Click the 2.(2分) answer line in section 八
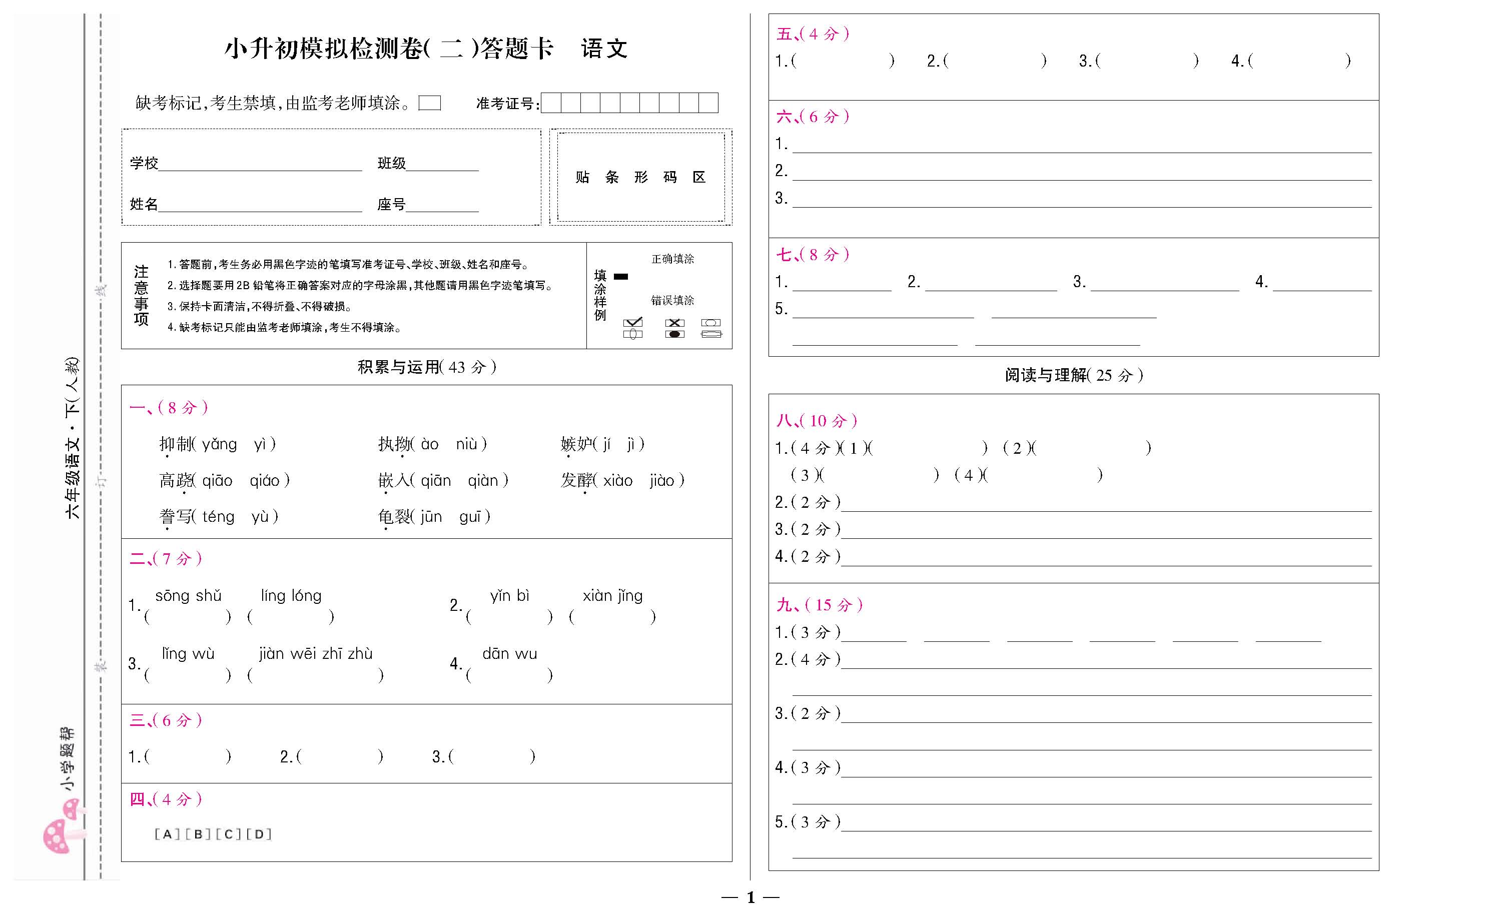1501x919 pixels. (x=1106, y=503)
